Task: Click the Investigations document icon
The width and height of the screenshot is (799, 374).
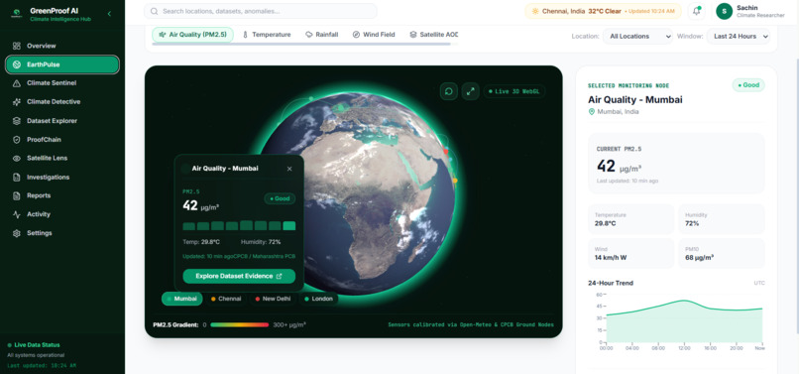Action: [x=17, y=177]
